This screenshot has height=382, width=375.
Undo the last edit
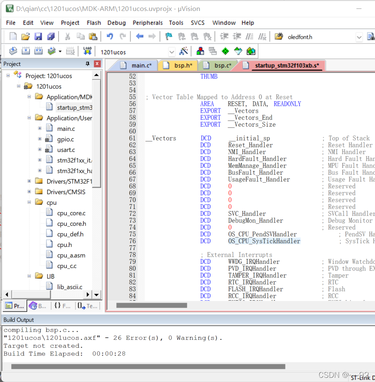click(110, 37)
